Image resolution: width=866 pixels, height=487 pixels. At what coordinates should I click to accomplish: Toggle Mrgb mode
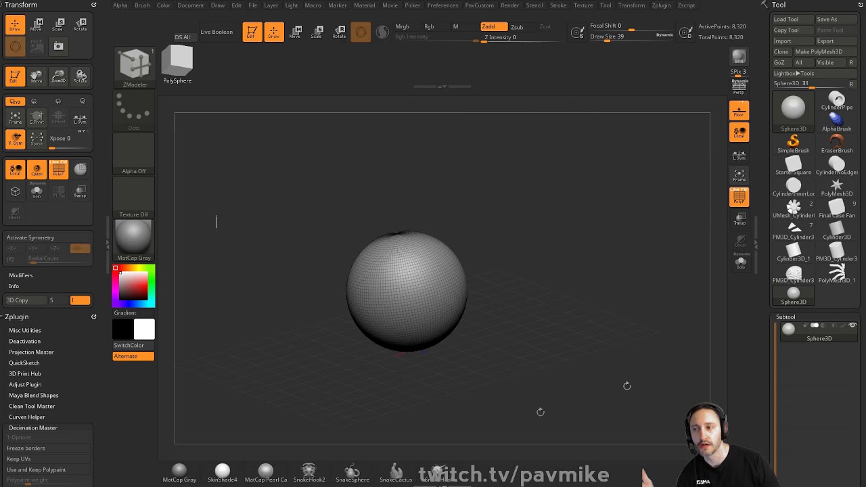402,26
